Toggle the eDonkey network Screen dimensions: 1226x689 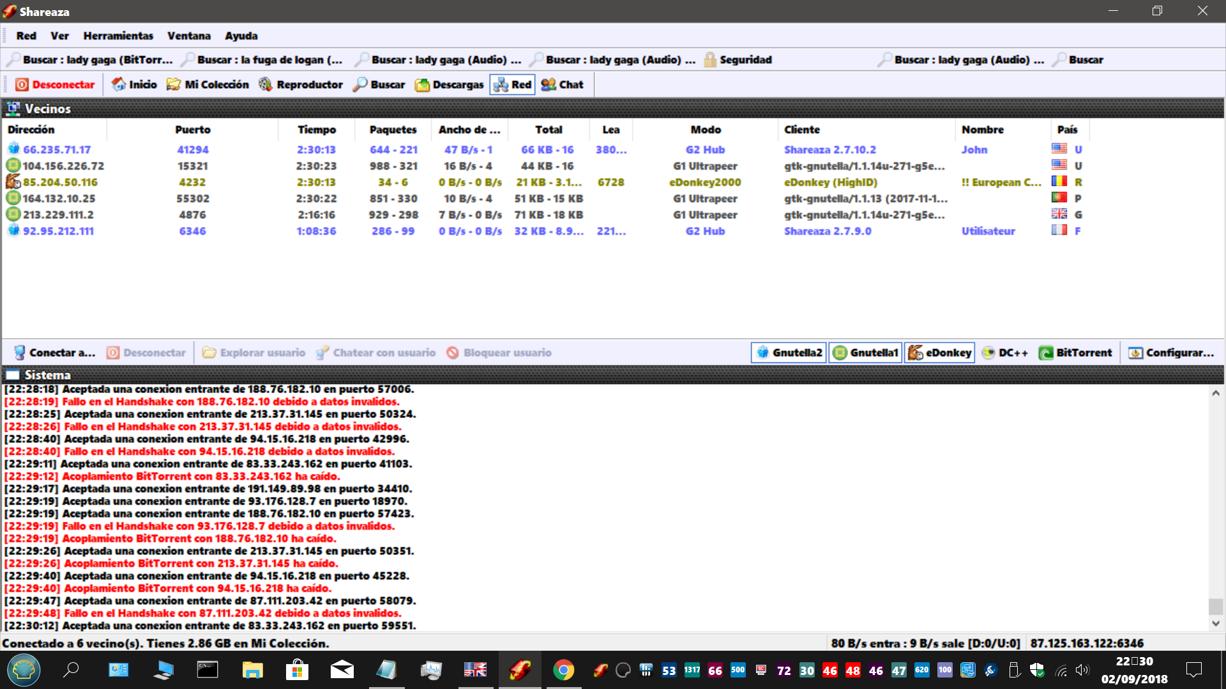(939, 352)
